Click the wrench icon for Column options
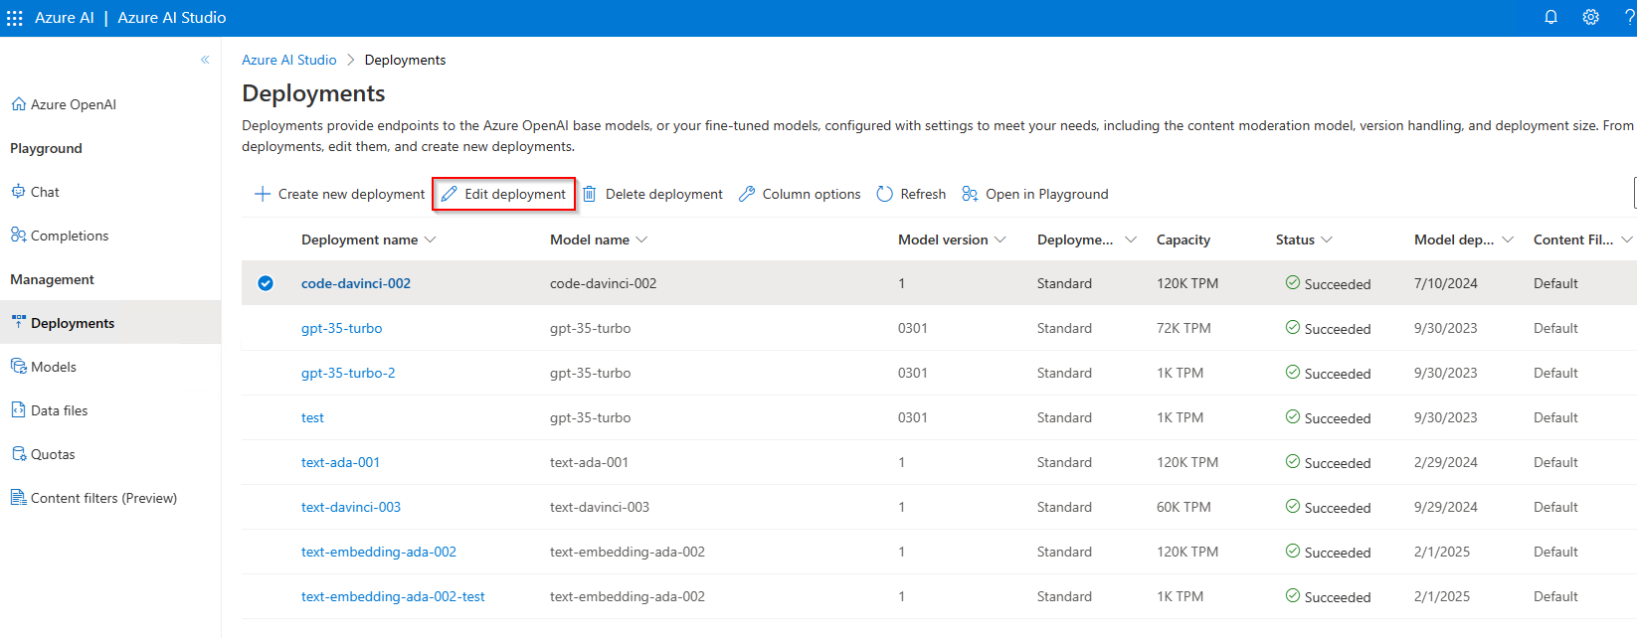The height and width of the screenshot is (638, 1637). tap(747, 194)
